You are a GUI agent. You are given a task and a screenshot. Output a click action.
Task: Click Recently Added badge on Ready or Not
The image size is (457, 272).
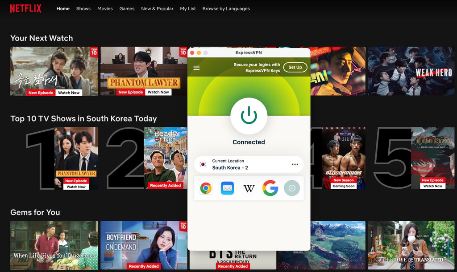[x=165, y=185]
